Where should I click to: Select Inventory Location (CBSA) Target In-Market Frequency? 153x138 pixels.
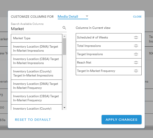click(36, 98)
